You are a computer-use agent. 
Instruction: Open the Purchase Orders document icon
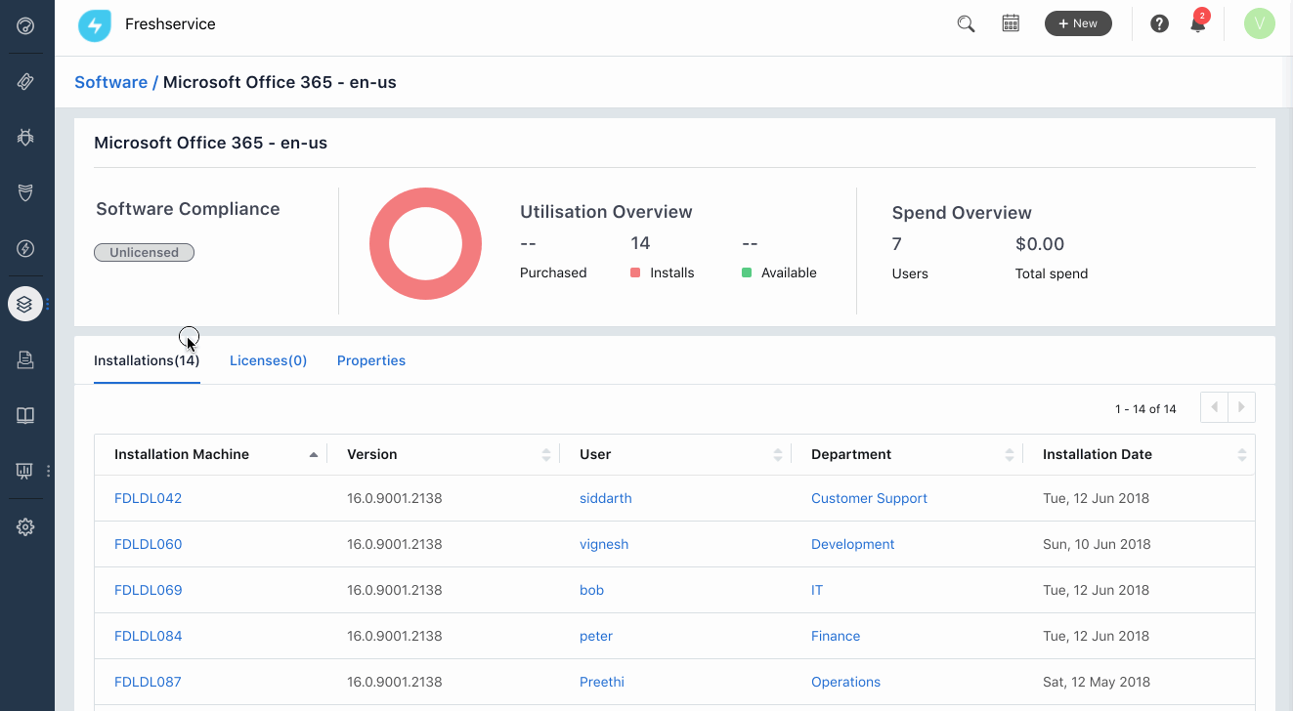coord(25,359)
